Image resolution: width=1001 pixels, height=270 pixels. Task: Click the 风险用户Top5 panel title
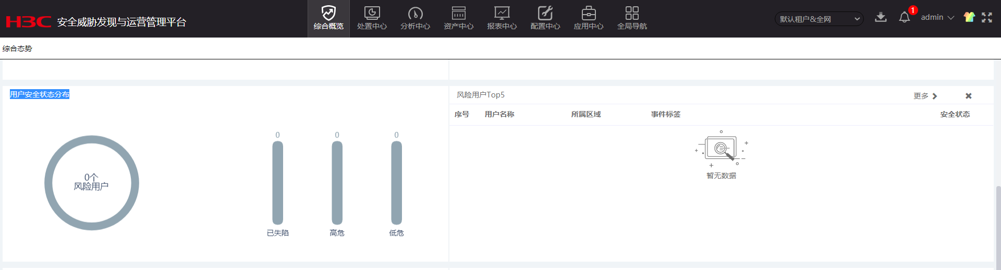pyautogui.click(x=481, y=95)
